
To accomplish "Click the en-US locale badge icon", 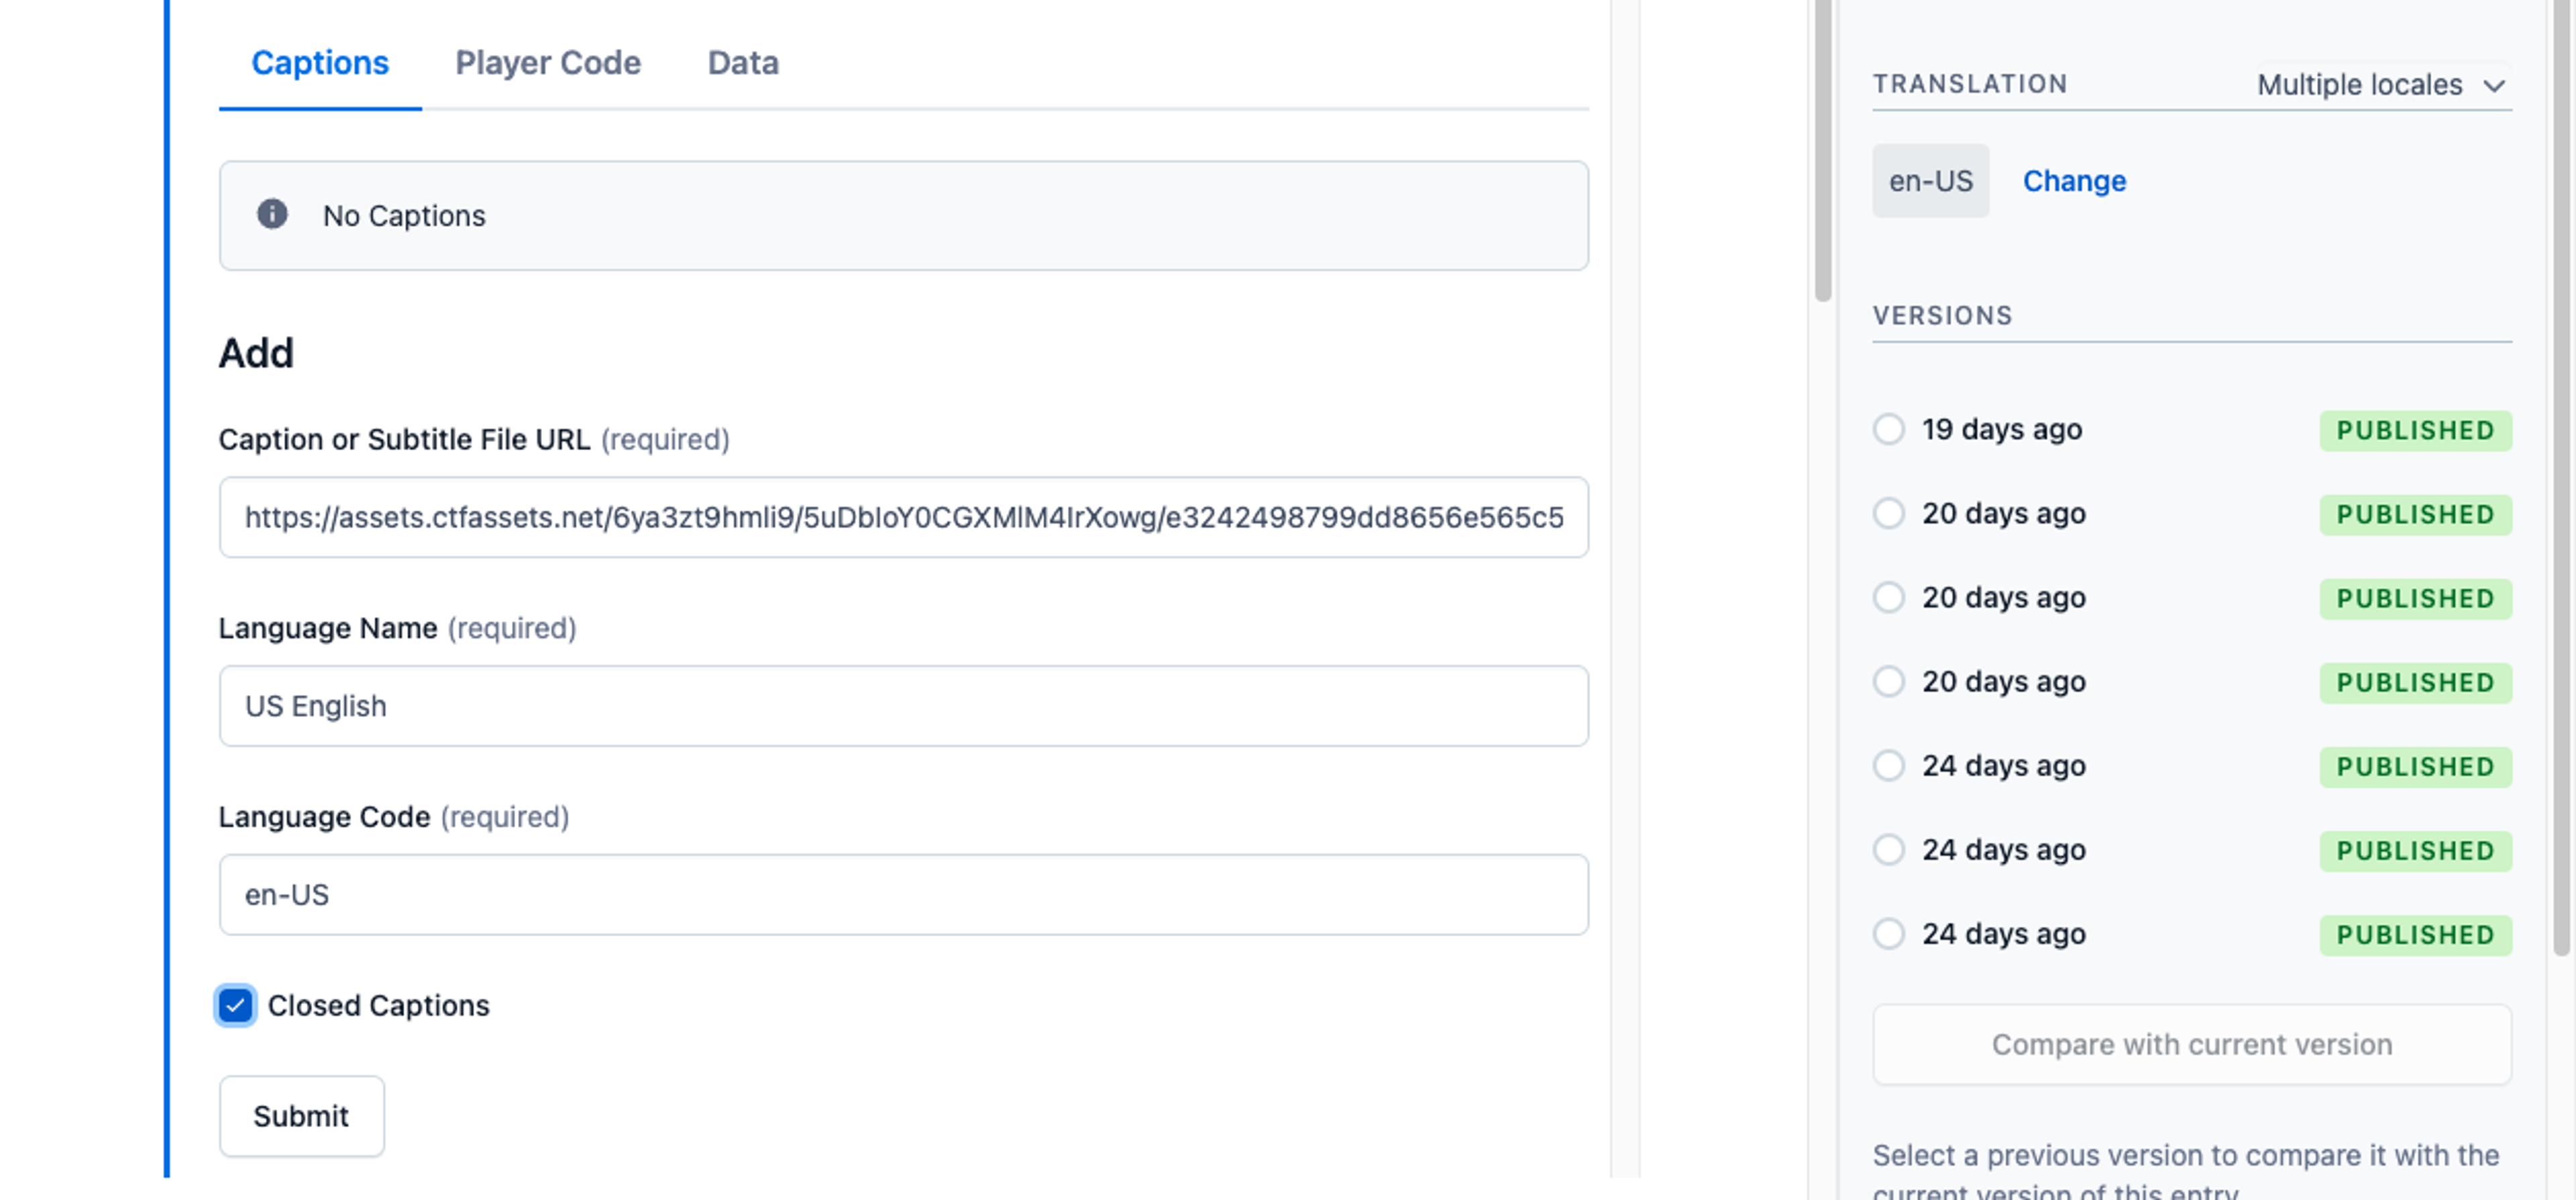I will coord(1931,180).
